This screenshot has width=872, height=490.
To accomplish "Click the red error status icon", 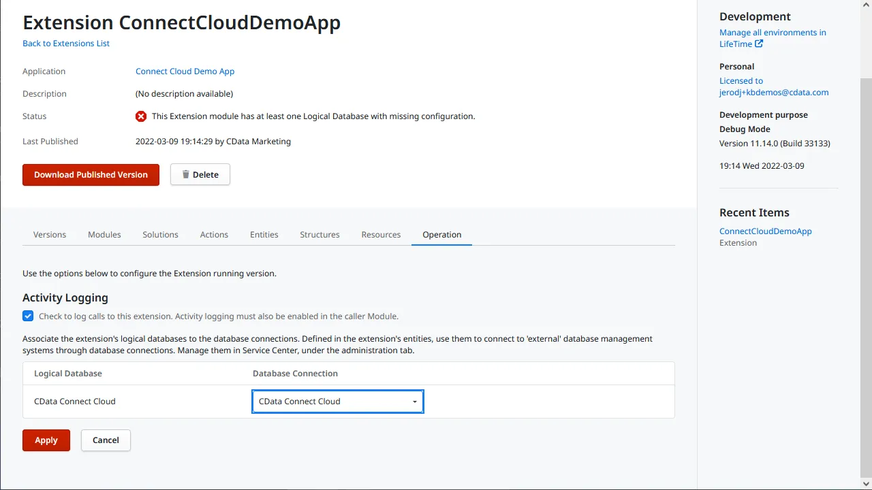I will point(141,116).
